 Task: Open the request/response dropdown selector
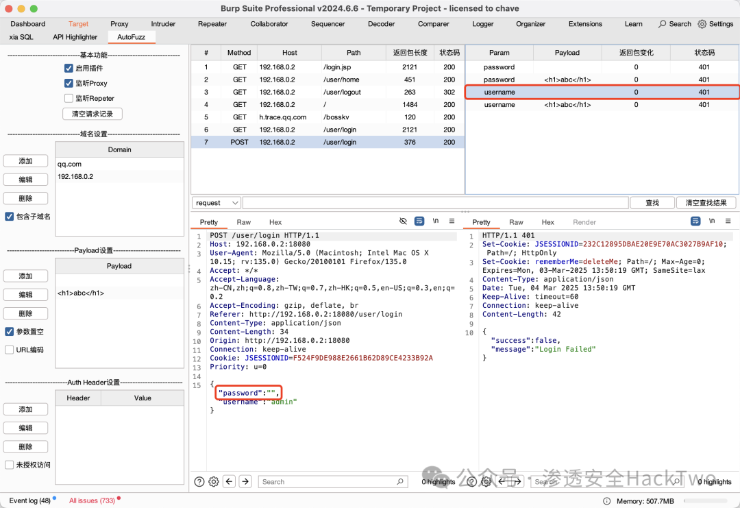click(216, 202)
